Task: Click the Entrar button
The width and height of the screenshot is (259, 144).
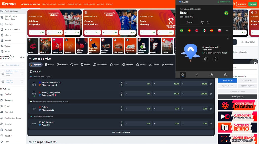Action: [253, 4]
